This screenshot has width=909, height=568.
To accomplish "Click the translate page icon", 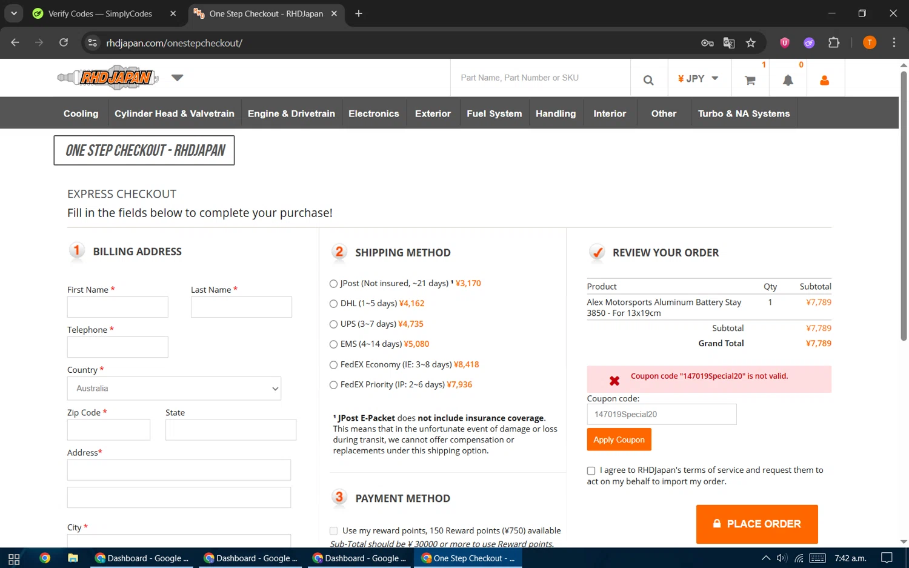I will (x=729, y=42).
